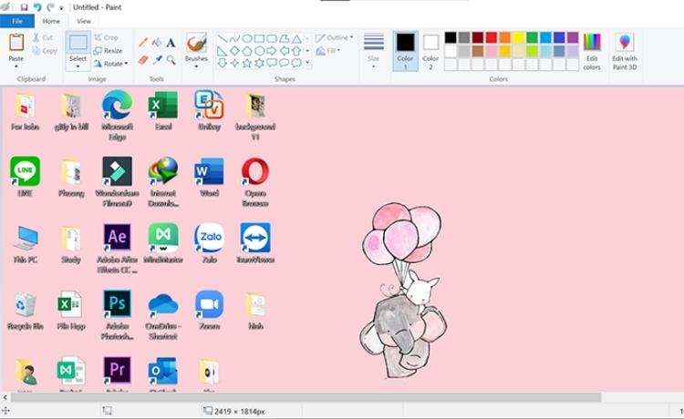Click the horizontal scrollbar thumb
684x419 pixels.
(306, 397)
